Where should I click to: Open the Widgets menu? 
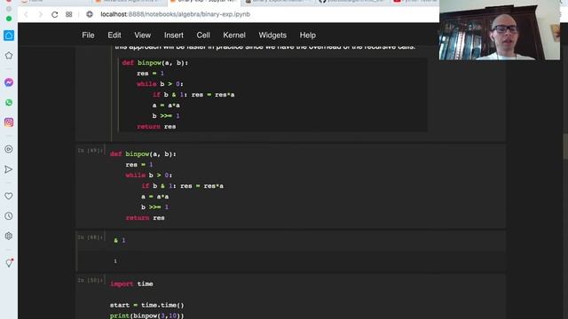click(272, 35)
